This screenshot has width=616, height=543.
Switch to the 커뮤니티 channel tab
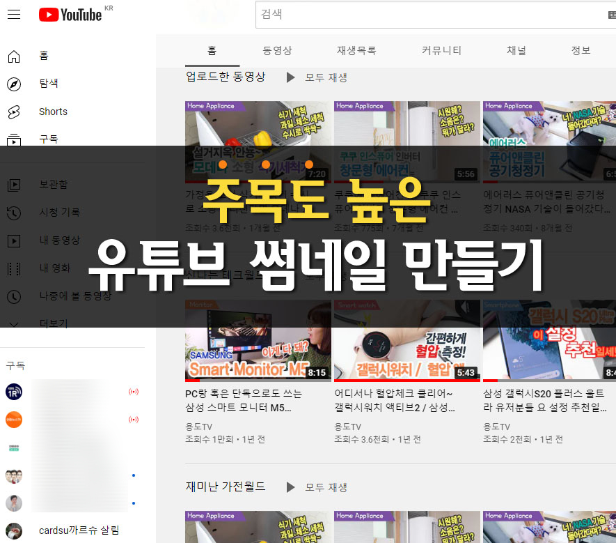pyautogui.click(x=441, y=50)
